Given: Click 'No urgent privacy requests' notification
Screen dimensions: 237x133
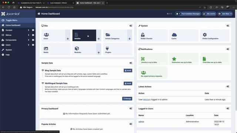Looking at the screenshot, I should click(x=153, y=72).
